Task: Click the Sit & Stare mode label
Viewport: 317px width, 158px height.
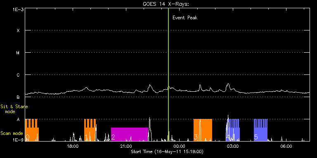Action: coord(14,109)
